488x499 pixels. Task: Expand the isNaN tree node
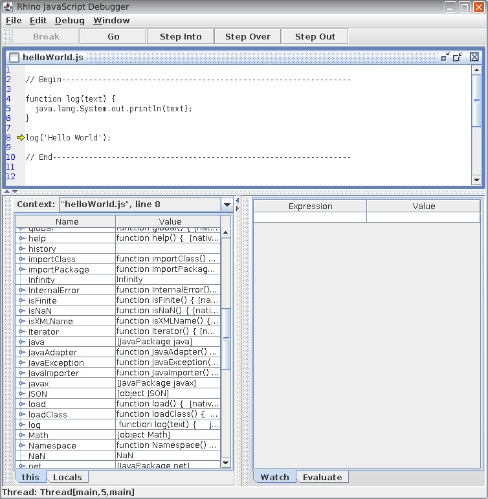click(x=21, y=311)
